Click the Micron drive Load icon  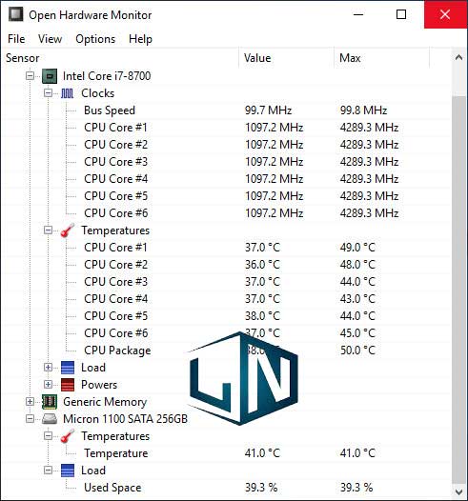(68, 471)
